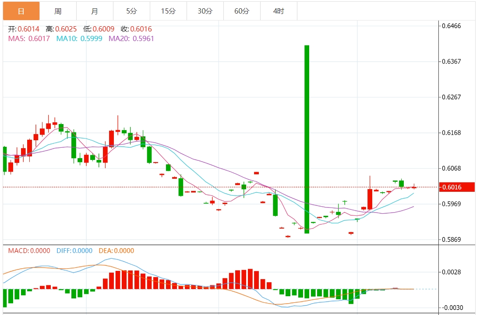This screenshot has height=315, width=480.
Task: Click the 0.6068 price axis label
Action: click(451, 169)
